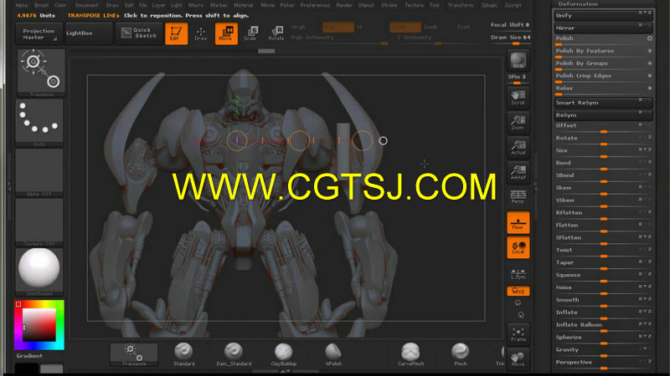670x376 pixels.
Task: Click the Gradient button
Action: tap(29, 356)
